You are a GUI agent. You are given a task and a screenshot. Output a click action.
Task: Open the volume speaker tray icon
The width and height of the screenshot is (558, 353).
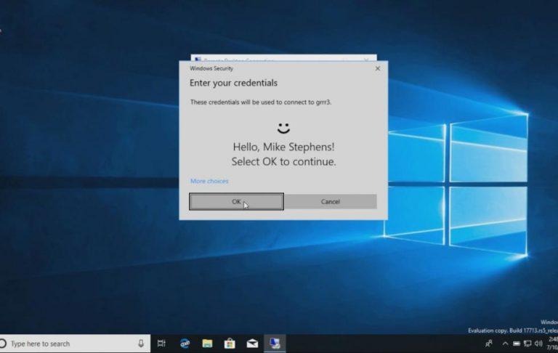(x=538, y=344)
